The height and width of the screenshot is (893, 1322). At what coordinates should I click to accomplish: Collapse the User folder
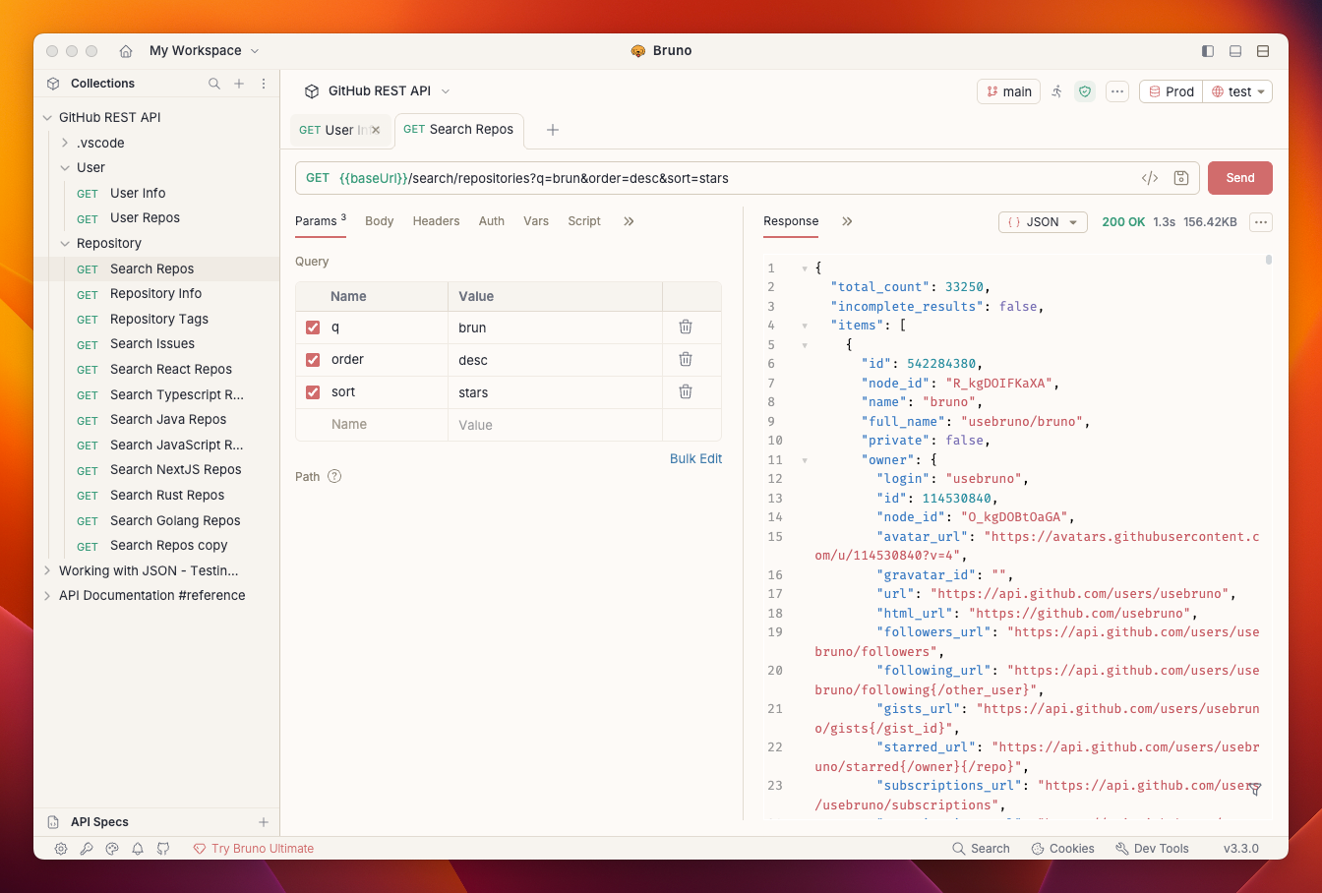coord(65,168)
